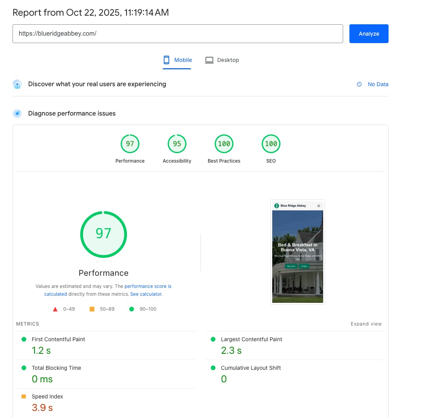Image resolution: width=425 pixels, height=418 pixels.
Task: Click the large 97 Performance gauge
Action: 103,234
